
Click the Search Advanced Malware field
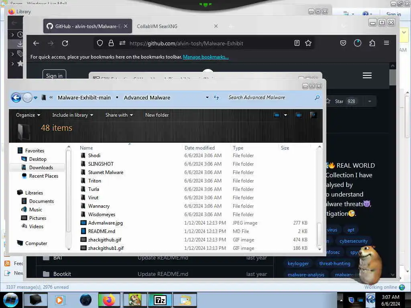click(270, 97)
